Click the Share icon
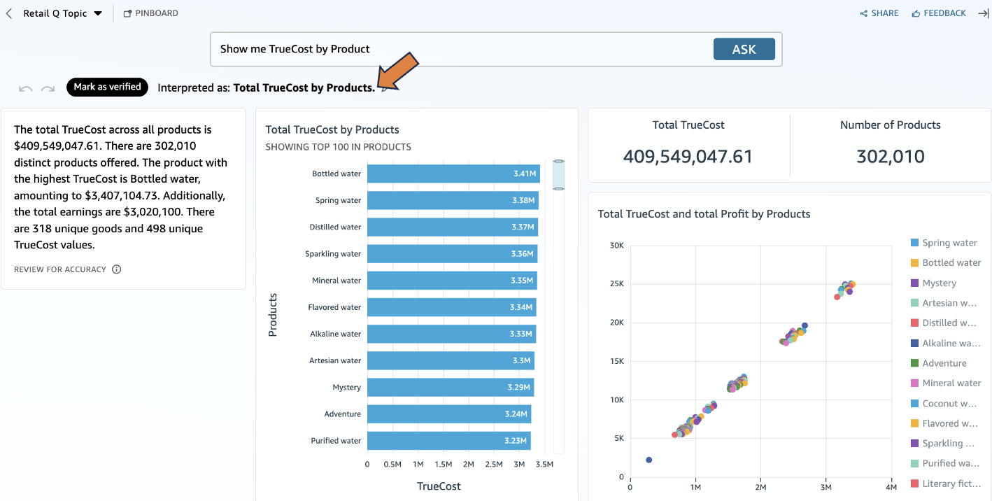Viewport: 992px width, 501px height. pos(864,13)
